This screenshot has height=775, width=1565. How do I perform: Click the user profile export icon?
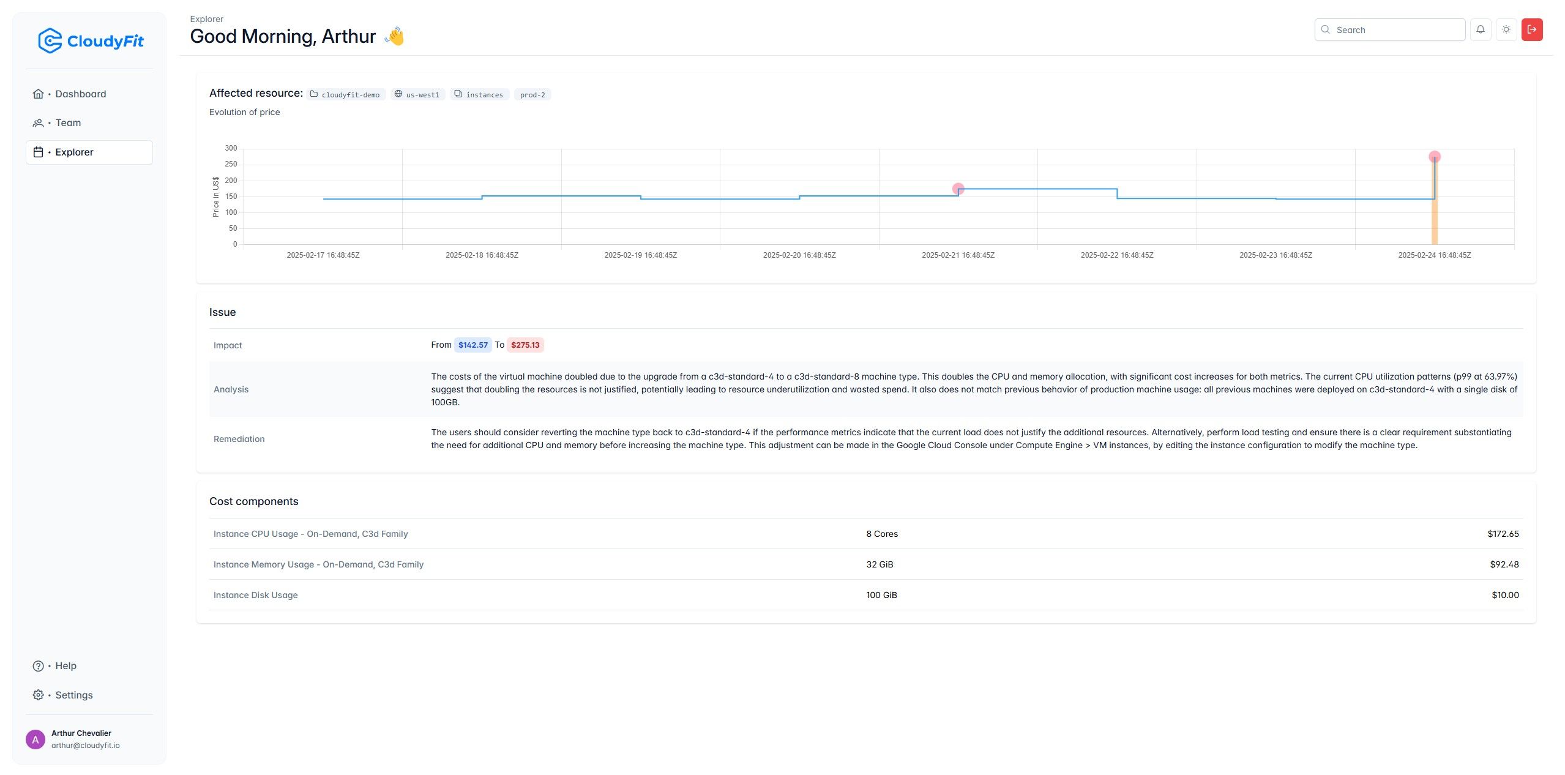(x=1532, y=29)
